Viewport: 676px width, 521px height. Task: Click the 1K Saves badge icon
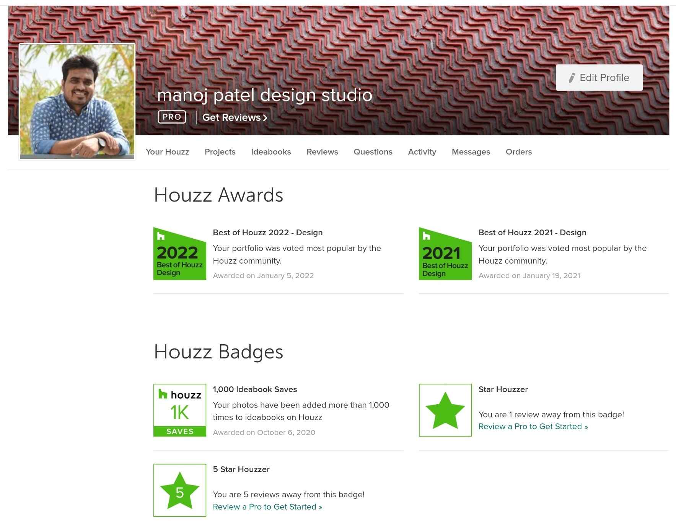[x=180, y=410]
